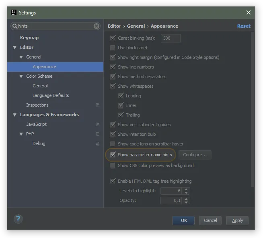Viewport: 263px width, 238px height.
Task: Select Appearance settings page
Action: (55, 67)
